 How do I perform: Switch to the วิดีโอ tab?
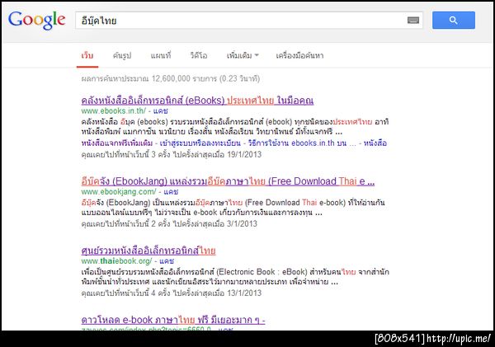coord(199,55)
